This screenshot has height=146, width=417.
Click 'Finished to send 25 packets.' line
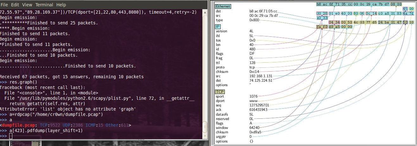click(63, 23)
